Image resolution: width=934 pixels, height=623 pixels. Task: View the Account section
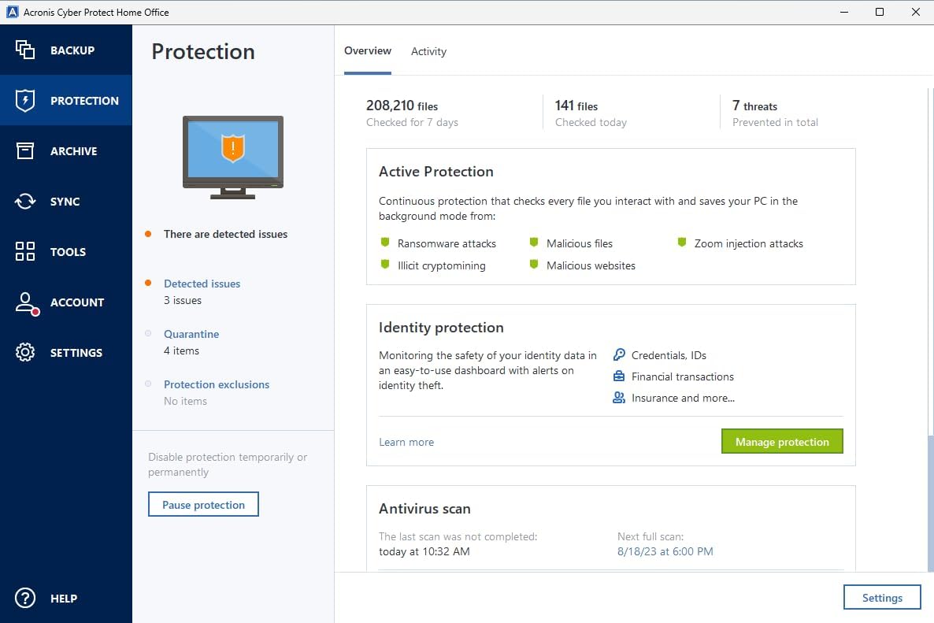(66, 302)
